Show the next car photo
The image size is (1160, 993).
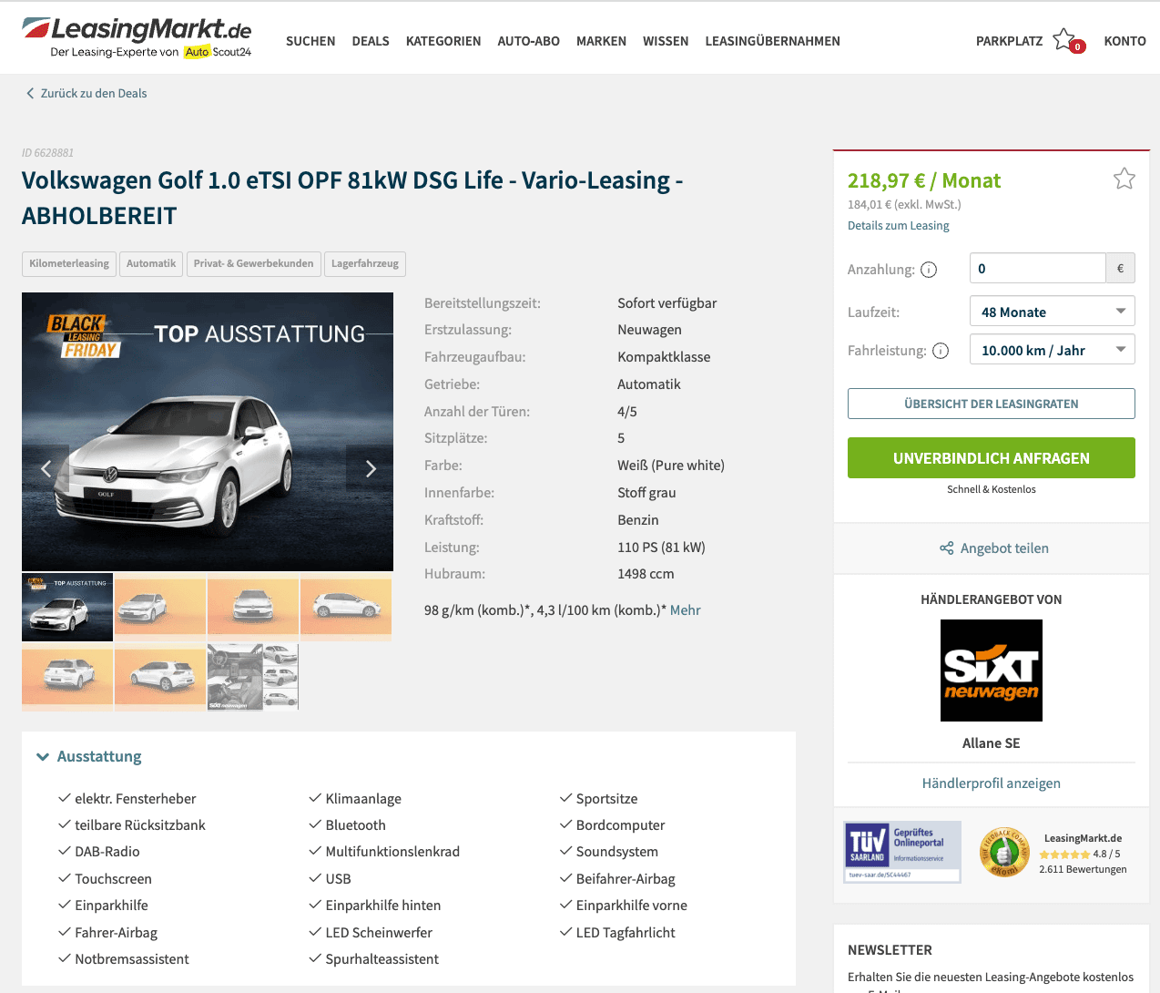click(x=370, y=468)
